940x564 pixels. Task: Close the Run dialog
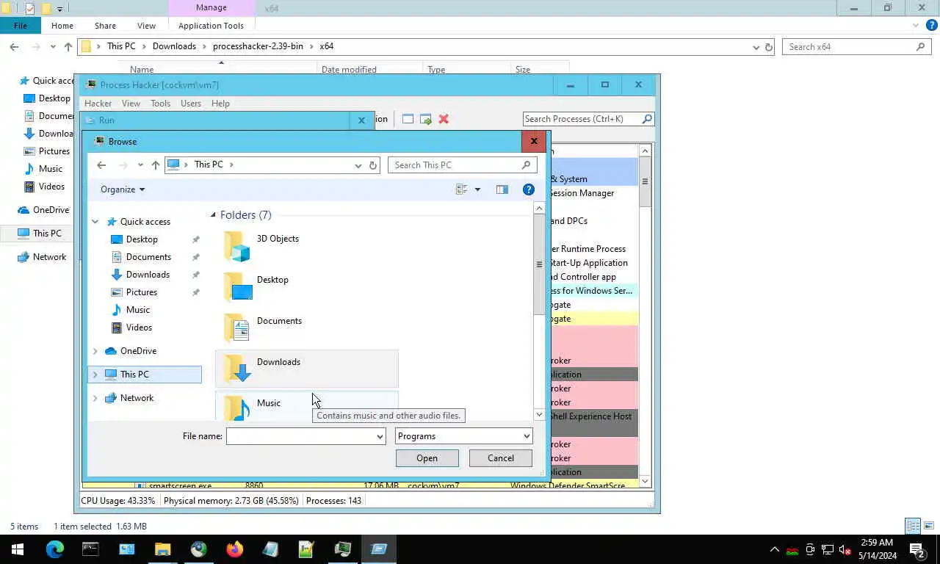coord(361,120)
